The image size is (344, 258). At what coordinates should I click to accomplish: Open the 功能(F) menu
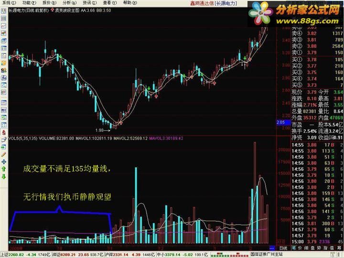point(30,3)
